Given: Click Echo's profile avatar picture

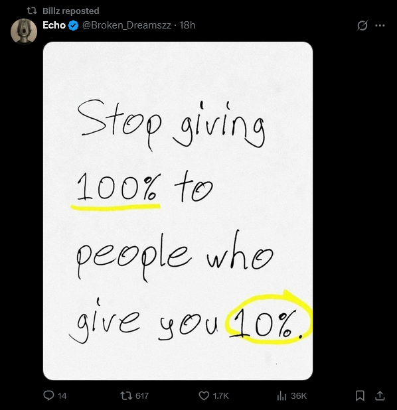Looking at the screenshot, I should click(x=24, y=31).
